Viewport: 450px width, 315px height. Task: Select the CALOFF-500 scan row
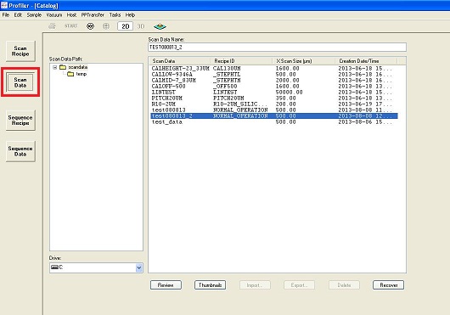point(274,87)
